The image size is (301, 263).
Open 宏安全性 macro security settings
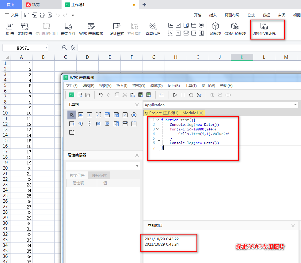tap(68, 29)
